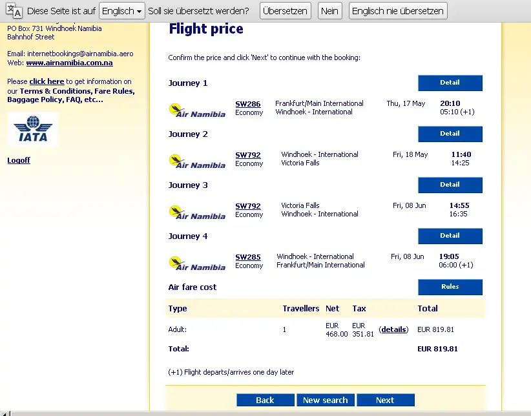
Task: Click the Logoff link
Action: point(19,160)
